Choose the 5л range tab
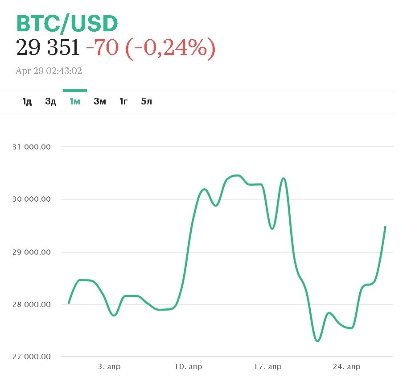Image resolution: width=407 pixels, height=382 pixels. click(147, 101)
